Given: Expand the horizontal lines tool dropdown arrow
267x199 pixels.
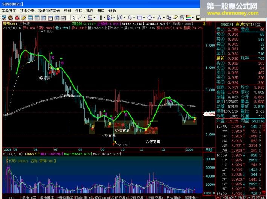Looking at the screenshot, I should pyautogui.click(x=94, y=18).
